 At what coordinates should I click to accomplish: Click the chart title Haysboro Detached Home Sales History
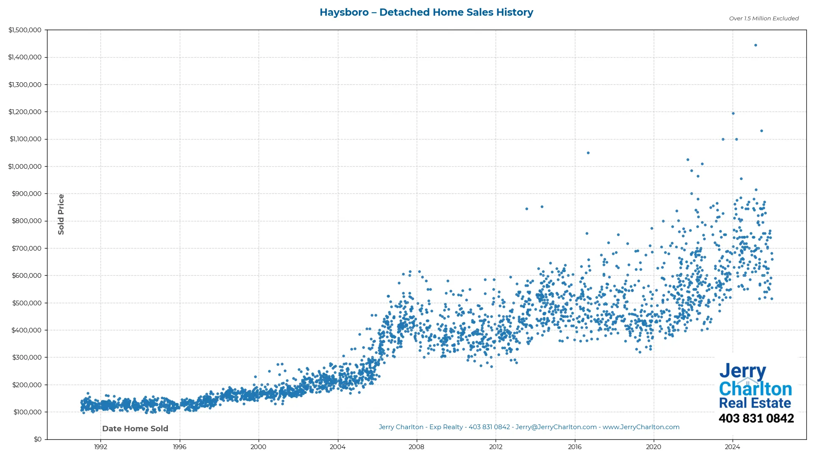coord(427,12)
